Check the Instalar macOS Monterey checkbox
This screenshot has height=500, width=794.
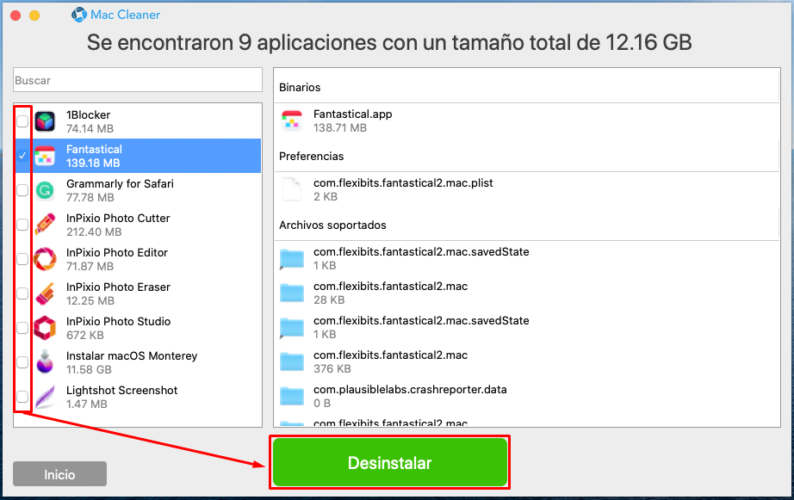22,362
